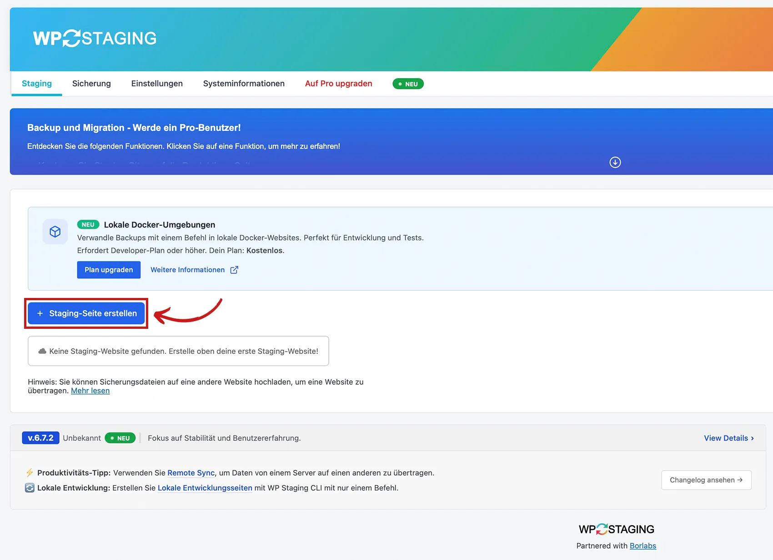
Task: Go to the Systeminformationen tab
Action: pos(244,84)
